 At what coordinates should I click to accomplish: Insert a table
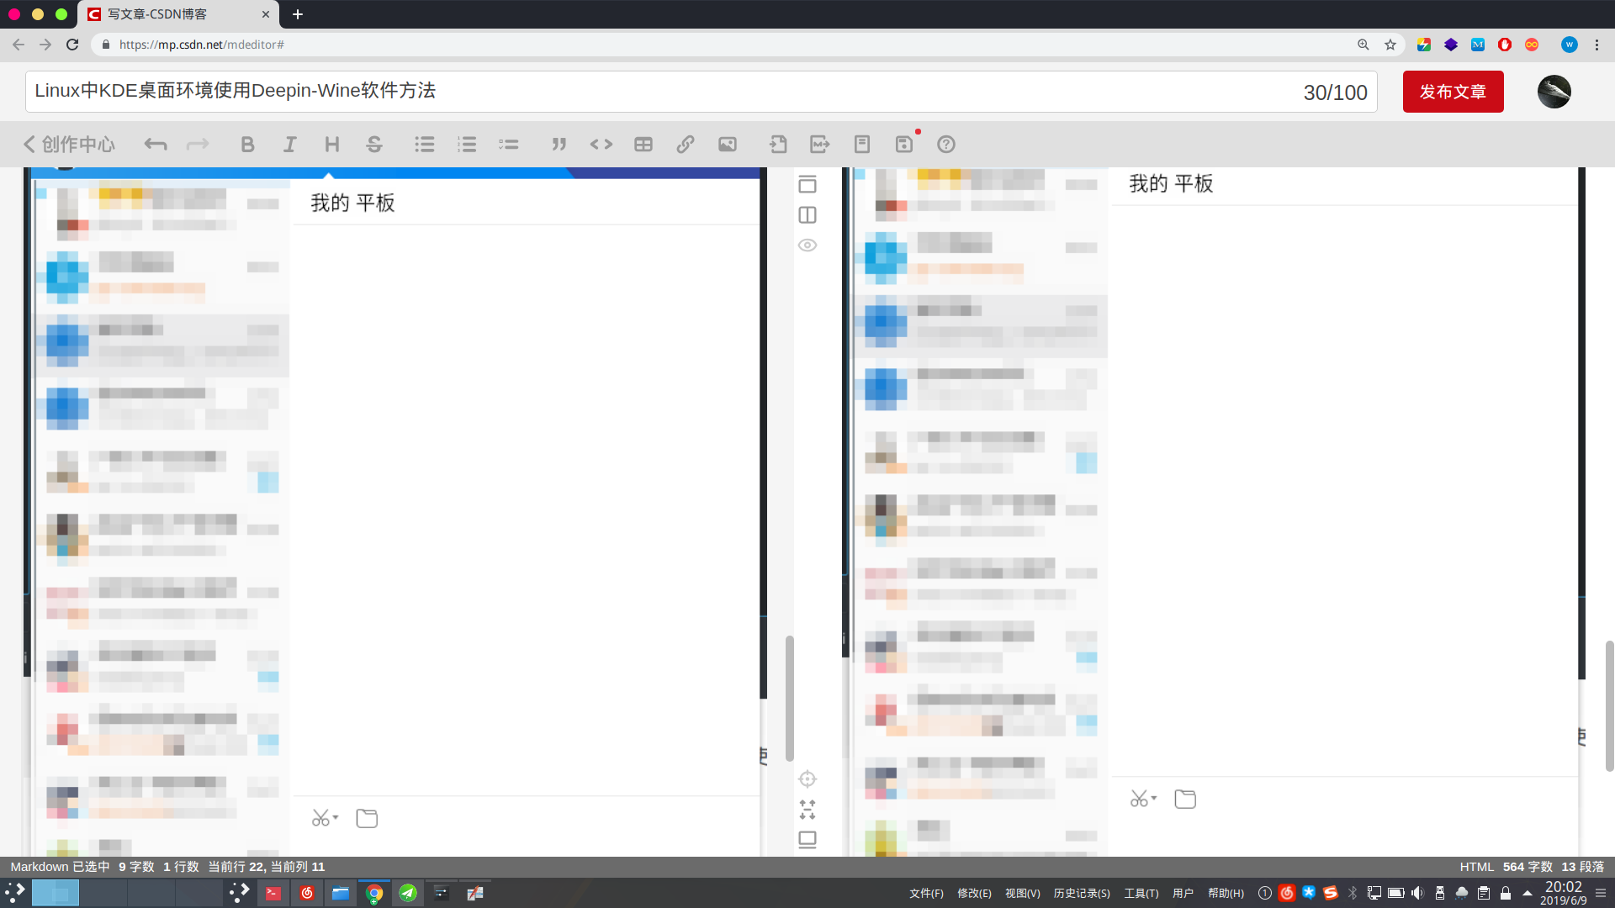coord(643,144)
